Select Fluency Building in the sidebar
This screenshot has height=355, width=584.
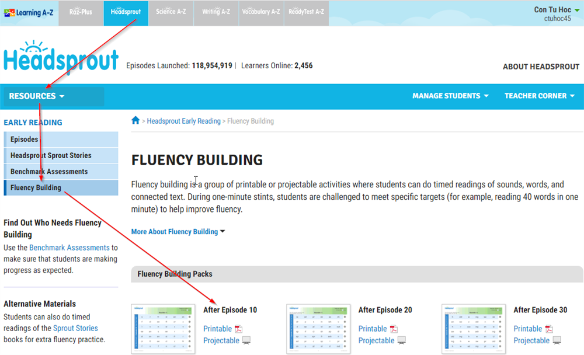point(61,188)
